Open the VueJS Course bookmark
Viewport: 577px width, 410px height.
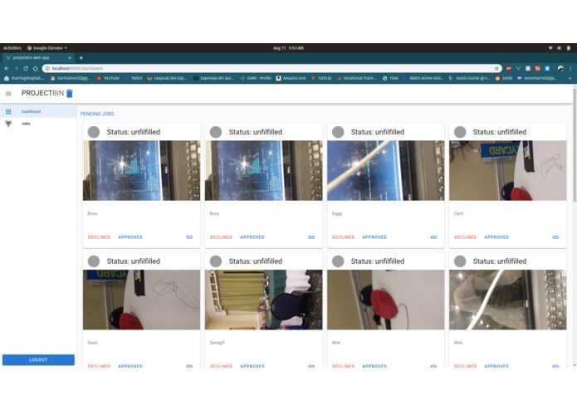pyautogui.click(x=470, y=78)
